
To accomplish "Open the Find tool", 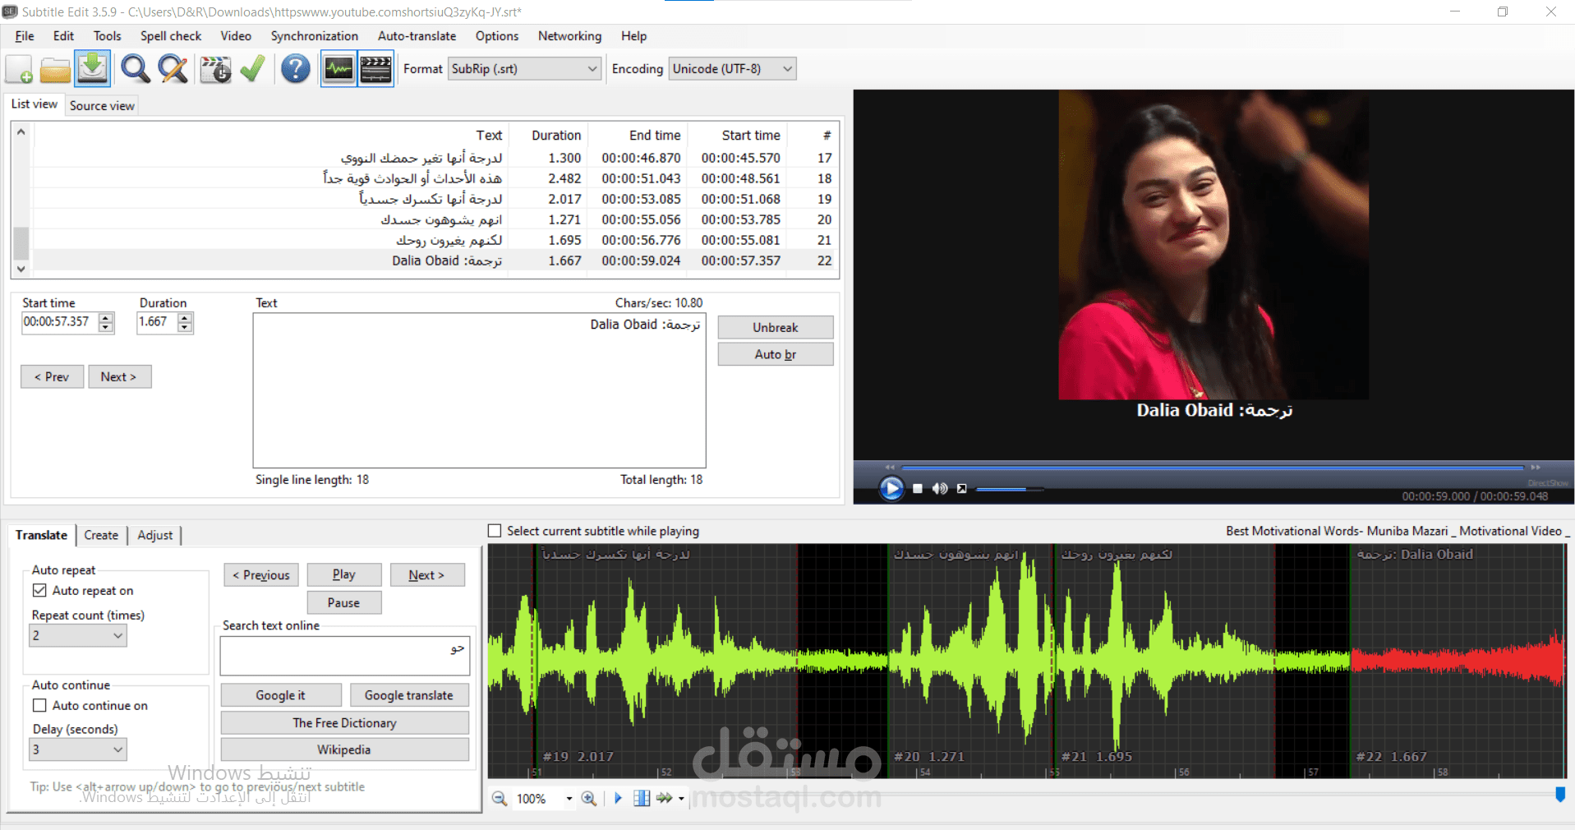I will 135,69.
